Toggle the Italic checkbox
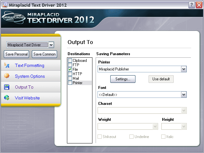This screenshot has height=153, width=204. tap(163, 137)
